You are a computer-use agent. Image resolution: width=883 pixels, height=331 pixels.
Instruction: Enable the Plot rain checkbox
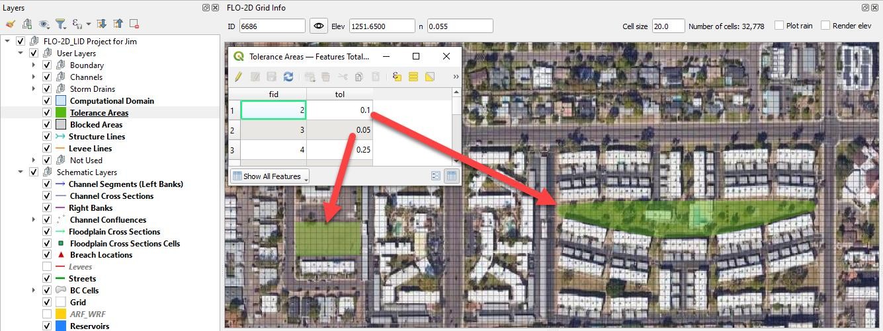tap(779, 26)
